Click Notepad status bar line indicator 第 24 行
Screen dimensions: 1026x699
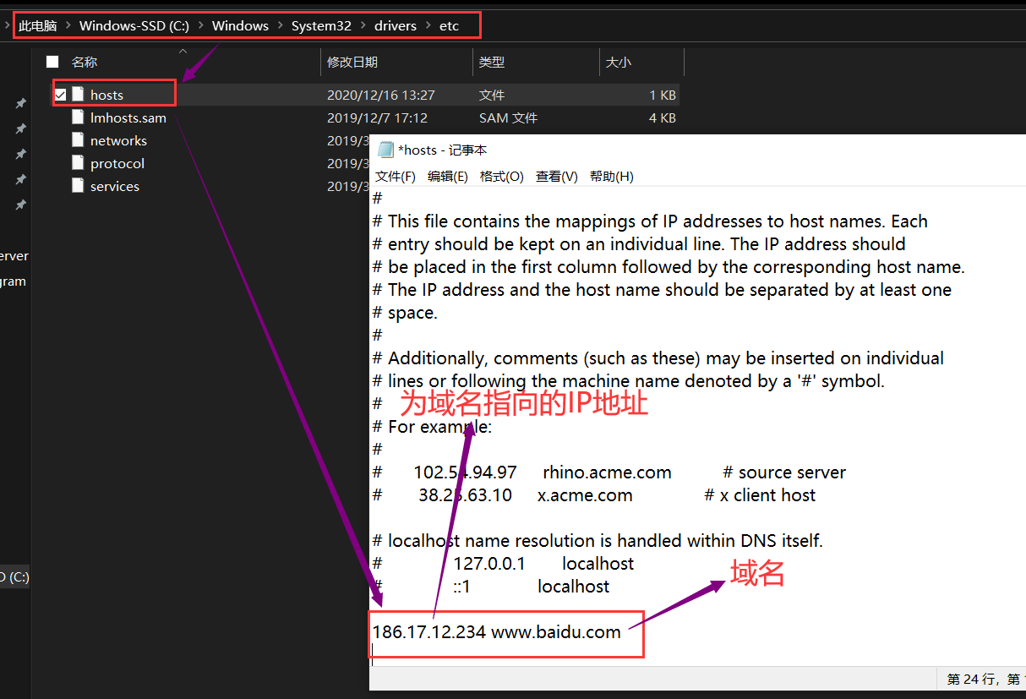tap(971, 679)
